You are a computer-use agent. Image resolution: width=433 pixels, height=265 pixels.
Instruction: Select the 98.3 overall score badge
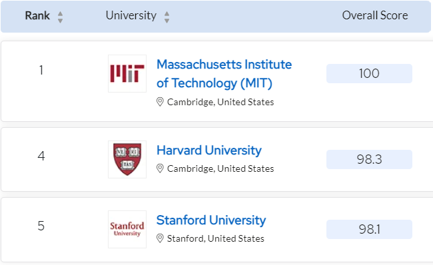(369, 159)
